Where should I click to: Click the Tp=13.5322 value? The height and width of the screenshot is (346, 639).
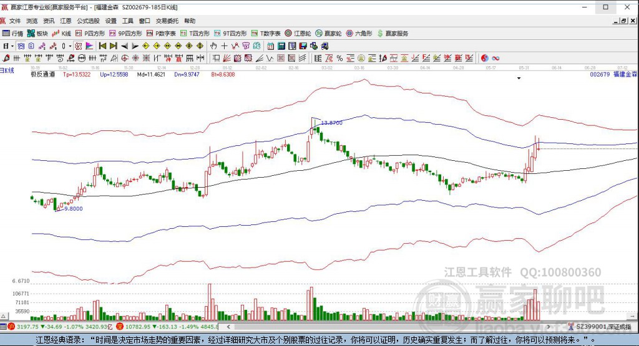point(77,74)
